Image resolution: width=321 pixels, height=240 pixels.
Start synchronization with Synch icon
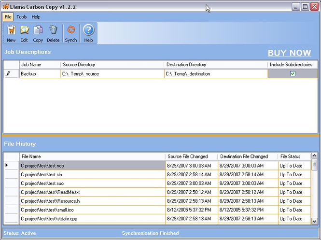[71, 33]
